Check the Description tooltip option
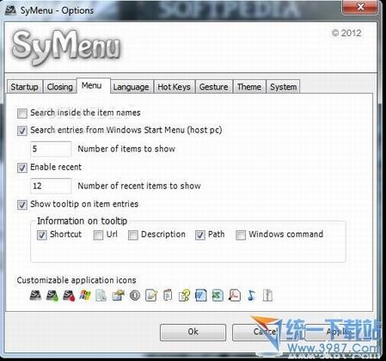Screen dimensions: 386x361 (x=133, y=235)
